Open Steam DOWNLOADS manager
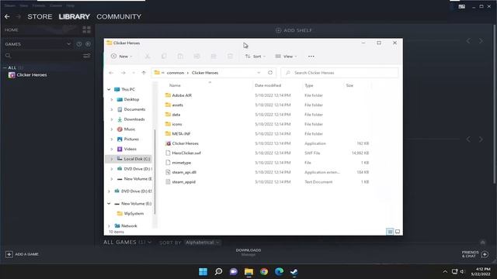 248,252
